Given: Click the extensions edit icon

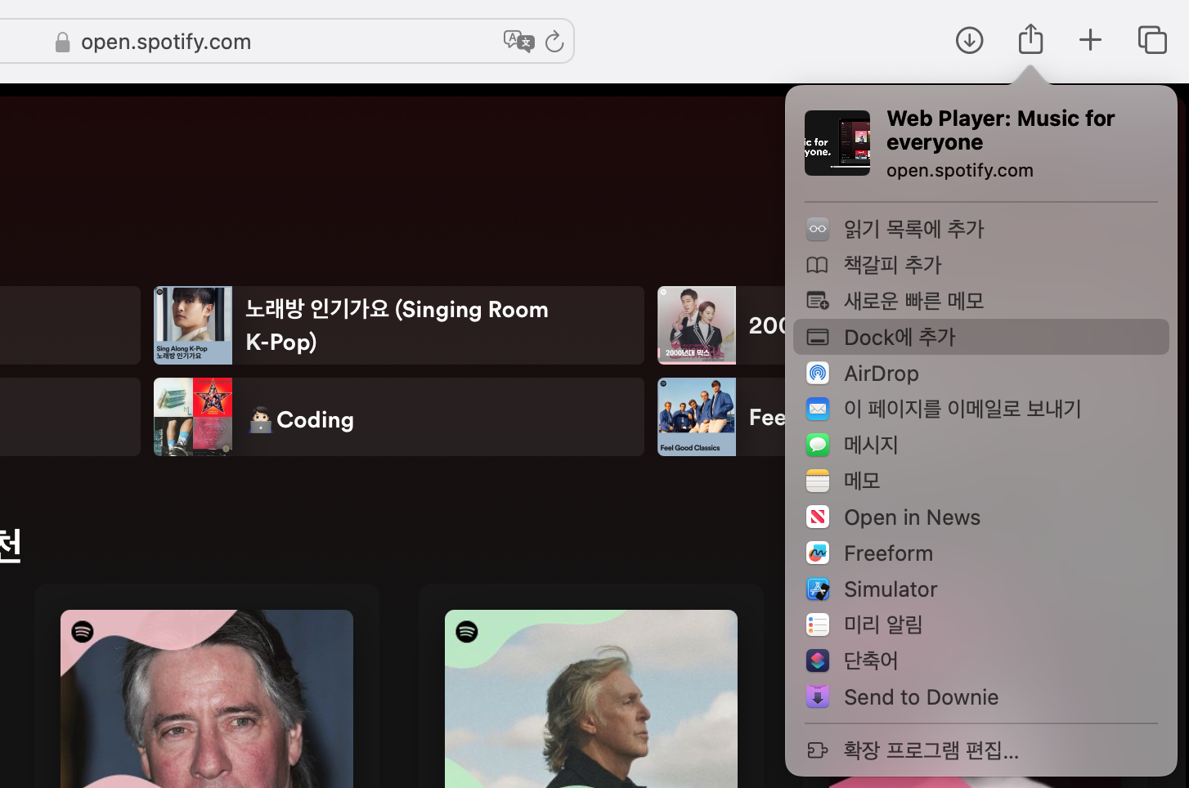Looking at the screenshot, I should [x=818, y=750].
